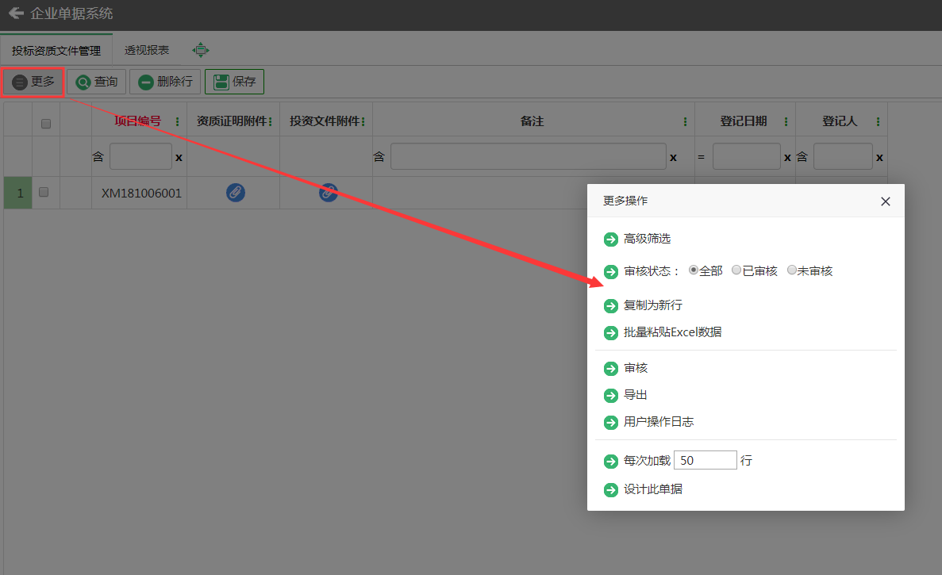This screenshot has height=575, width=942.
Task: Choose 审核 in the dialog
Action: click(635, 368)
